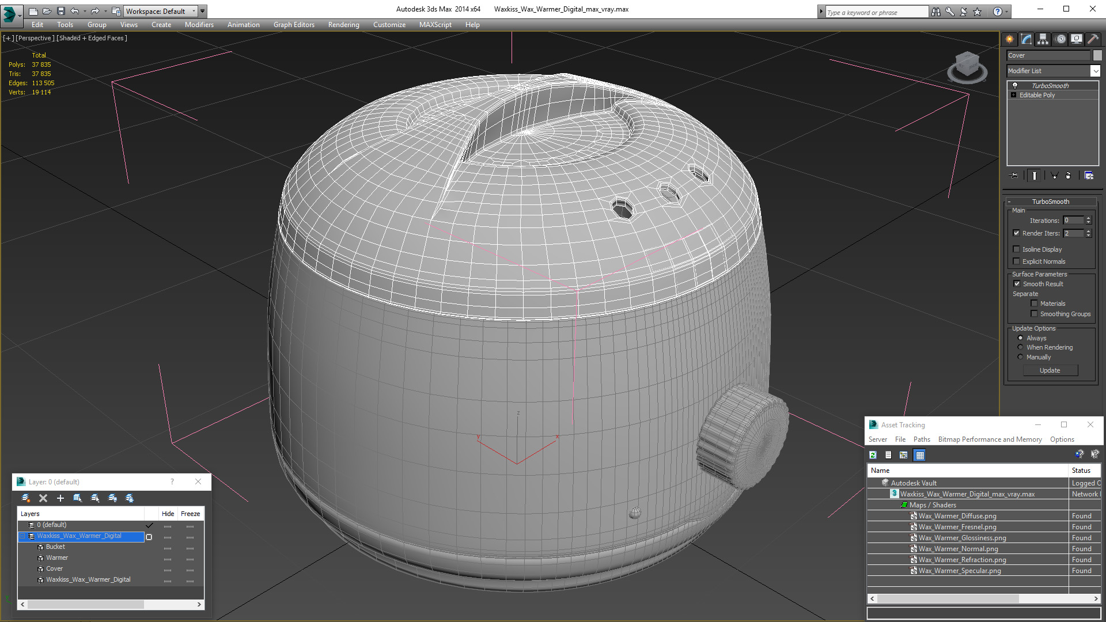The width and height of the screenshot is (1106, 622).
Task: Open the Paths menu in Asset Tracking
Action: [922, 439]
